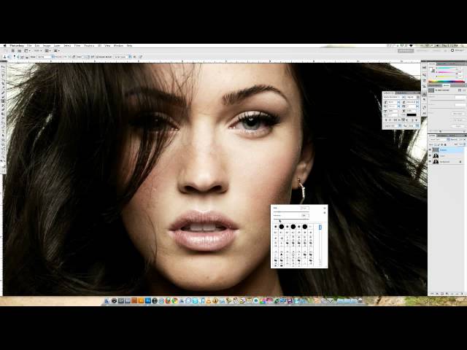Toggle the Aligned checkbox in options bar
The image size is (467, 350).
pos(98,57)
